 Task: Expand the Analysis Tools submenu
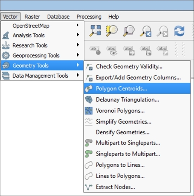pos(42,35)
